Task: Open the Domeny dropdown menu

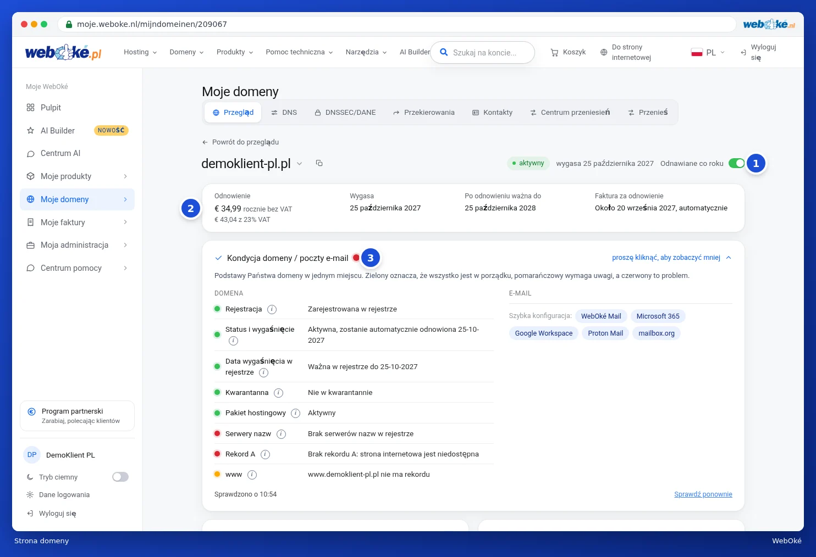Action: point(186,52)
